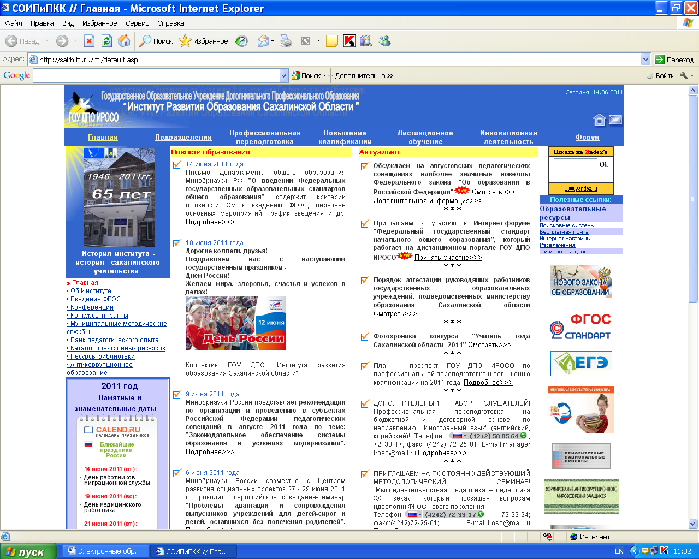
Task: Open the Research books icon
Action: tap(366, 41)
